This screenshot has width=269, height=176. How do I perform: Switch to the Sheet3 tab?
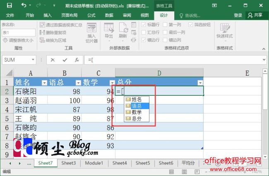pos(69,163)
